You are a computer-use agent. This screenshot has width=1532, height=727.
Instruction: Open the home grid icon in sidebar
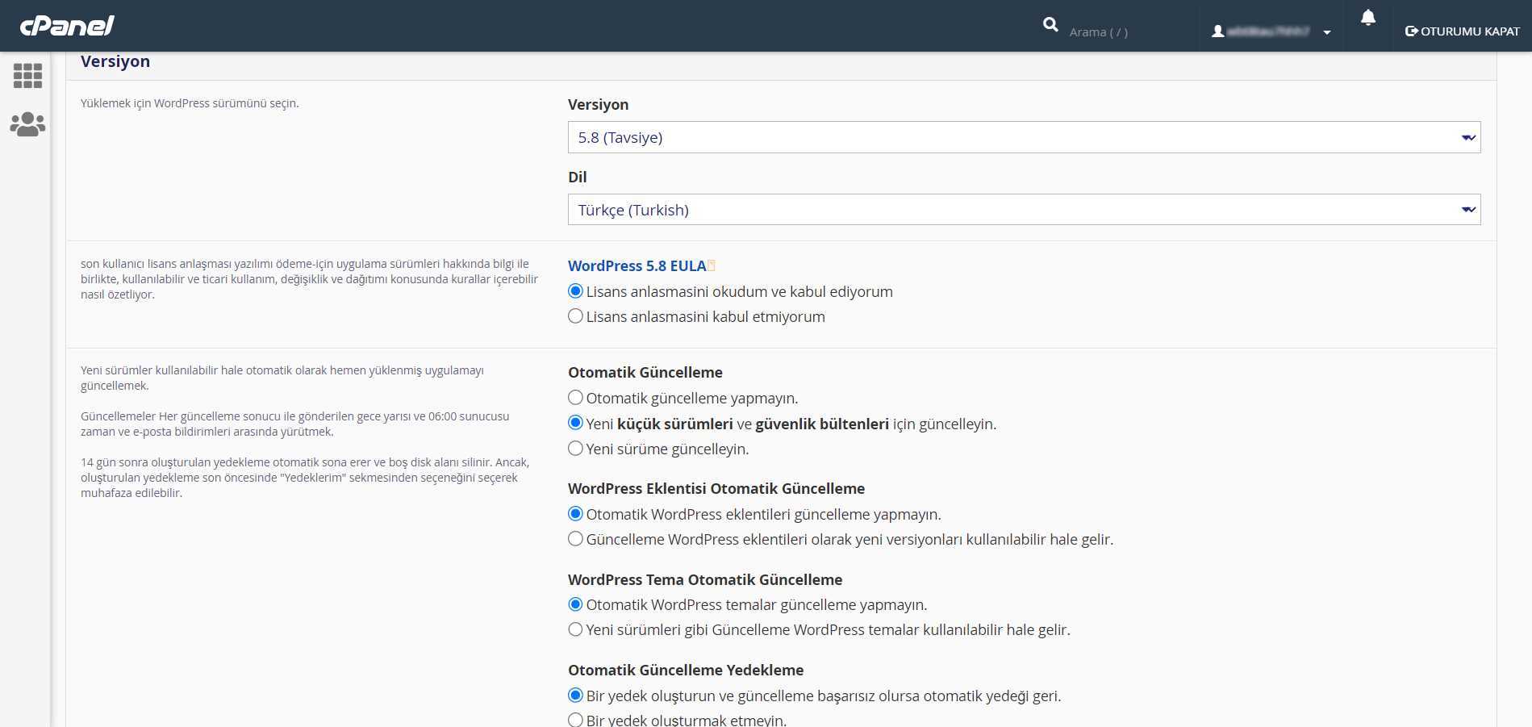tap(27, 76)
